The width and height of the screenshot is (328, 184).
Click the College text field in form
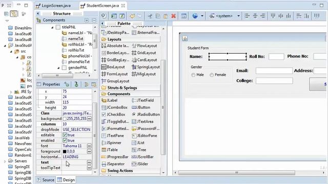pyautogui.click(x=274, y=81)
